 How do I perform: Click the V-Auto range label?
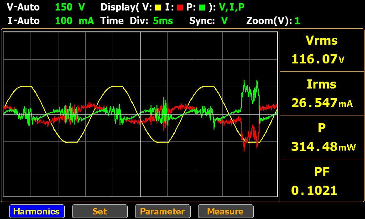tap(23, 7)
